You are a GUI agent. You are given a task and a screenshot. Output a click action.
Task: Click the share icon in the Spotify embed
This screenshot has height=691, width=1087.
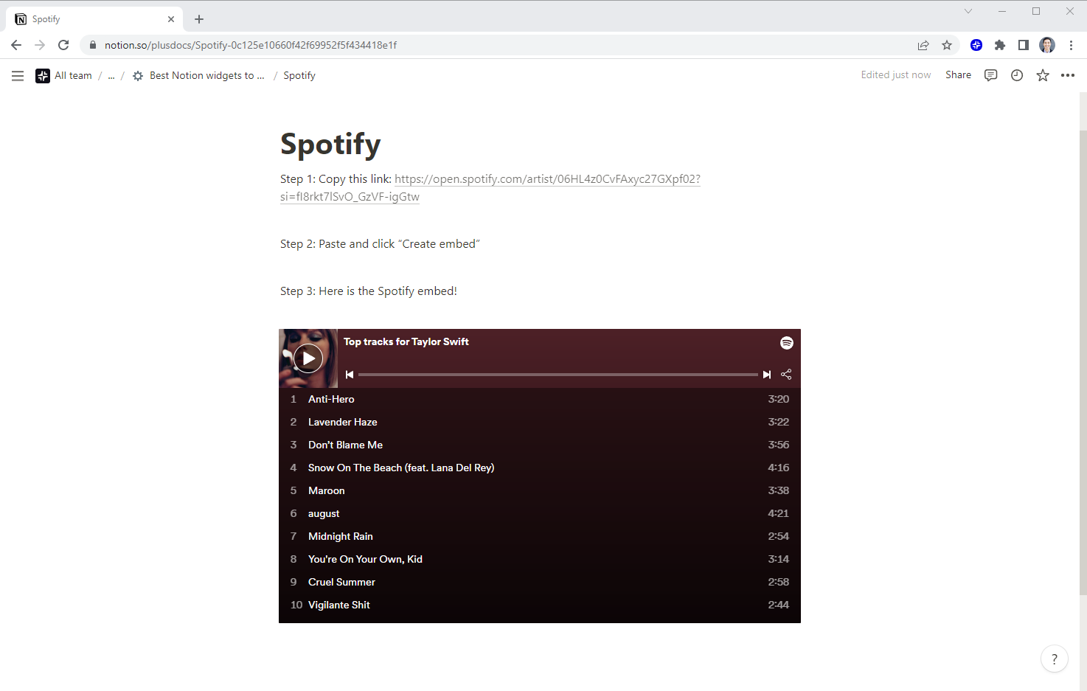tap(786, 375)
